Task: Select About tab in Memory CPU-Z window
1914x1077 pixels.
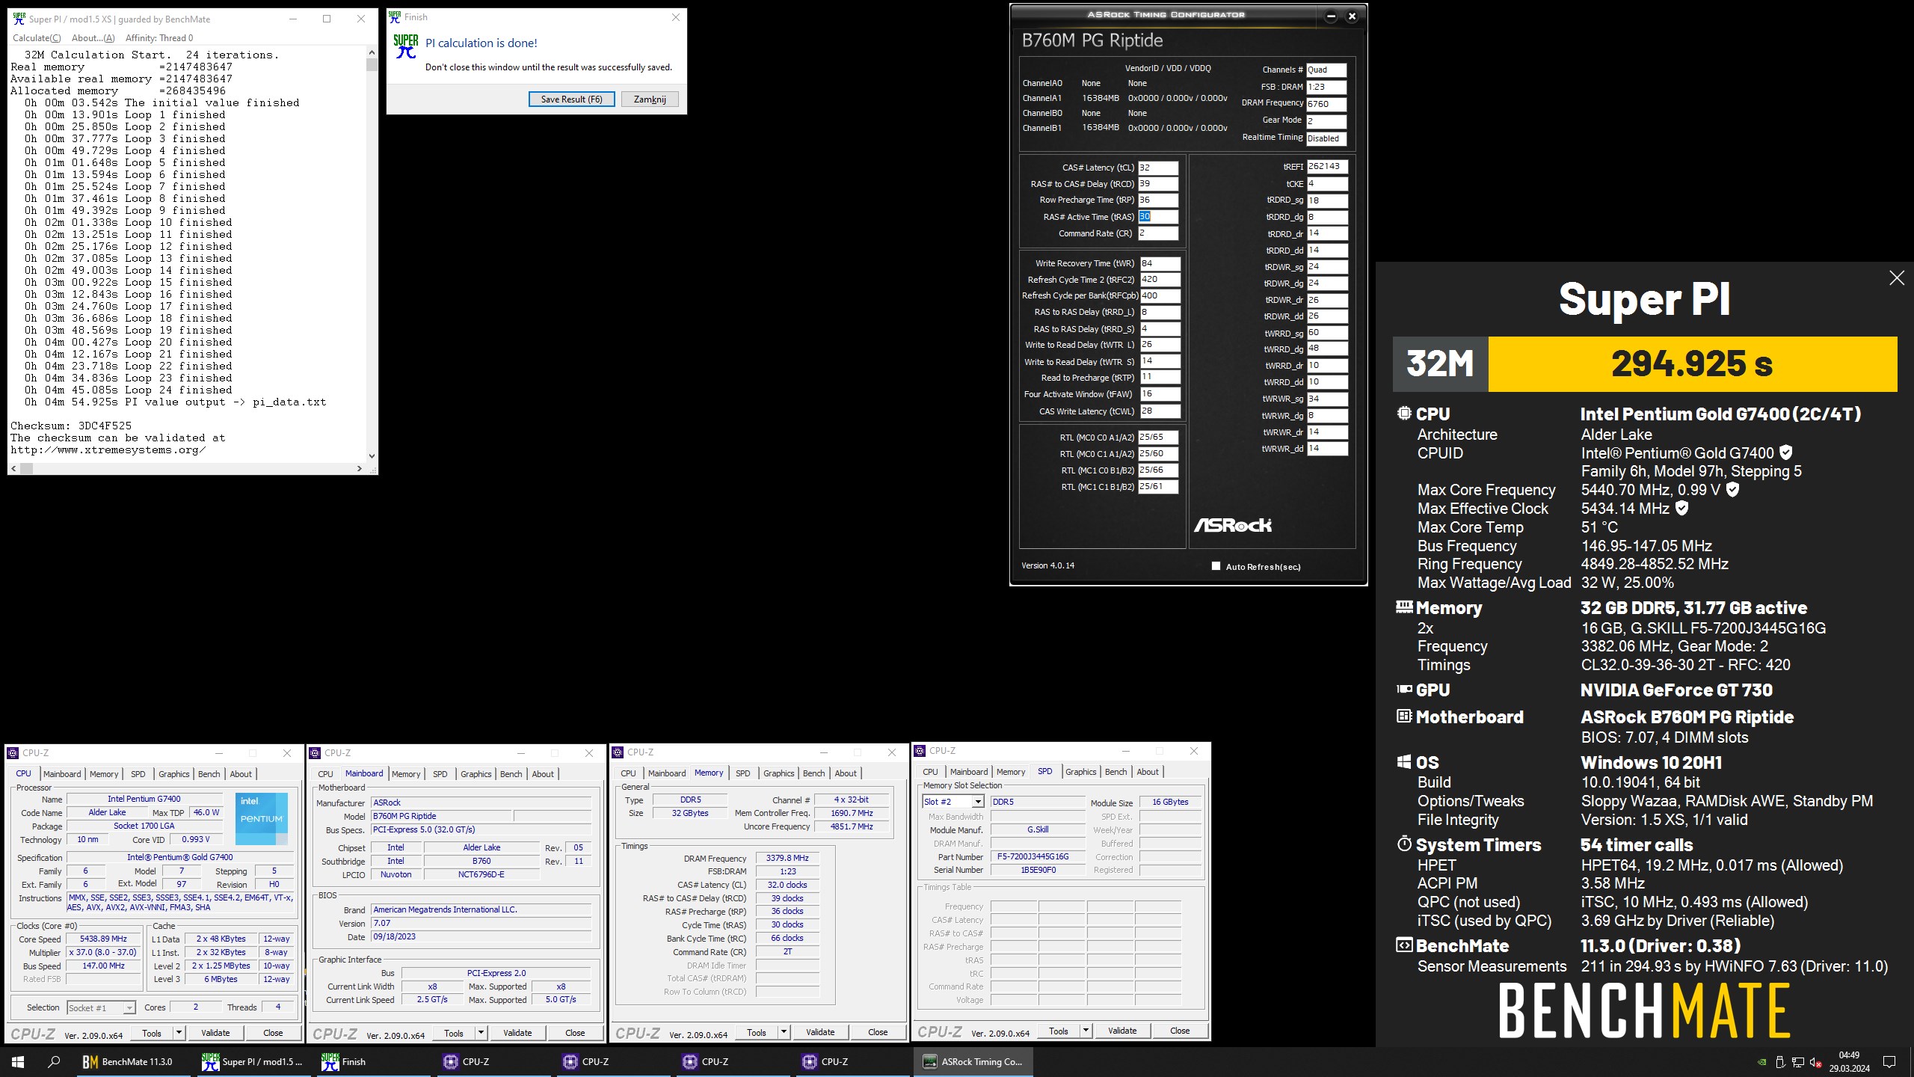Action: click(846, 773)
